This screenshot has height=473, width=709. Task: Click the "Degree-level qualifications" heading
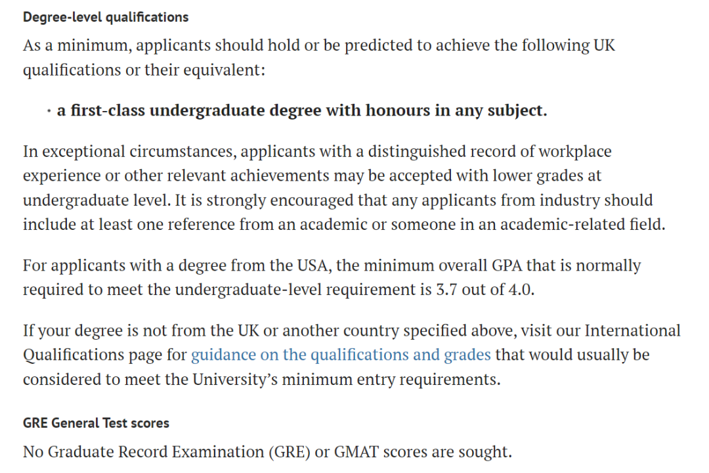pyautogui.click(x=106, y=17)
